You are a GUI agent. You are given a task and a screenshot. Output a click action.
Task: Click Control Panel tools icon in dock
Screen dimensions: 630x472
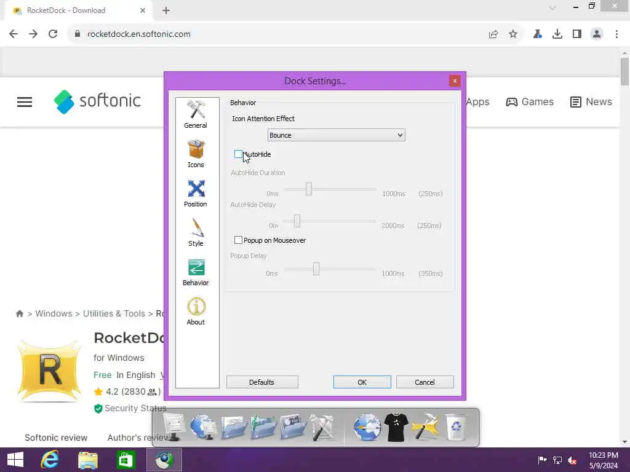pyautogui.click(x=322, y=428)
